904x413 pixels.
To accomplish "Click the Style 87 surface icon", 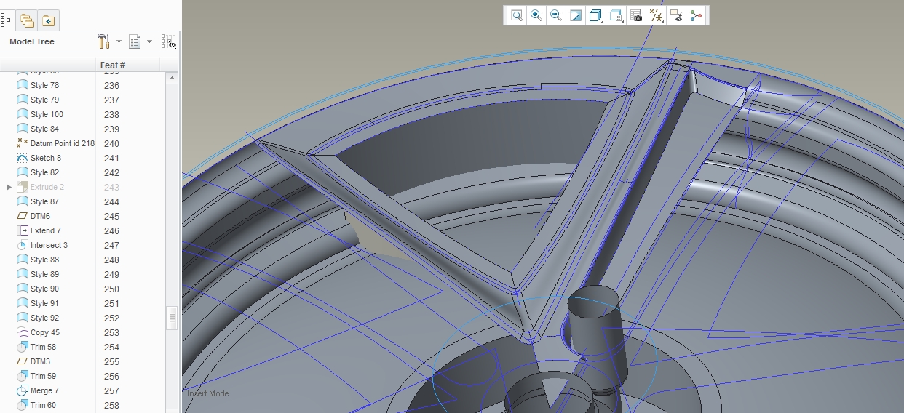I will click(23, 201).
